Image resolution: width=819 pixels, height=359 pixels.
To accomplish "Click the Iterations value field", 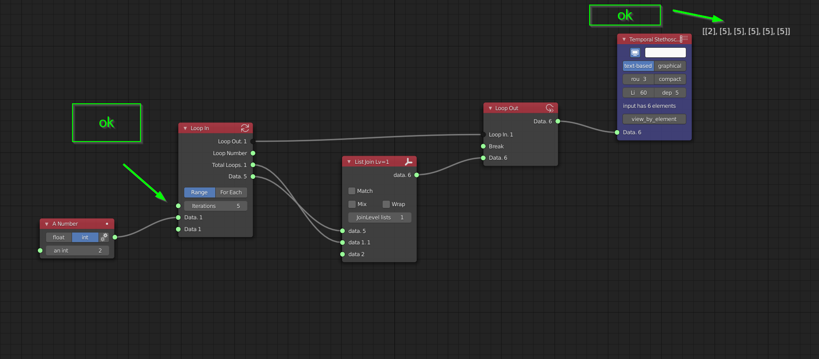I will click(x=216, y=206).
